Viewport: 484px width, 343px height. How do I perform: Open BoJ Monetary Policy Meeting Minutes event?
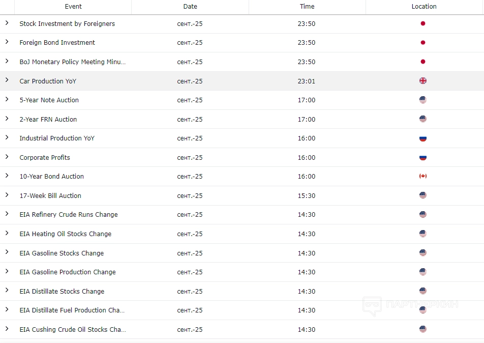(72, 62)
